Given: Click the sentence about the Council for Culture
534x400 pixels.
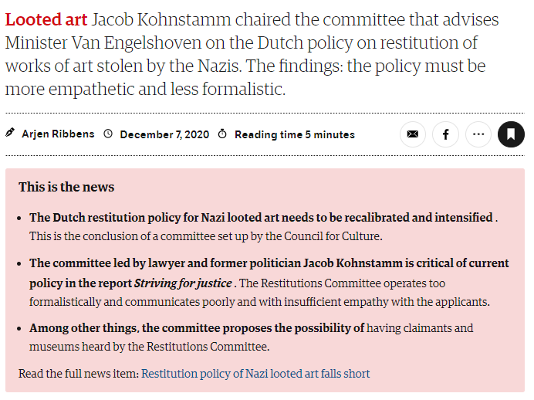Looking at the screenshot, I should [206, 236].
